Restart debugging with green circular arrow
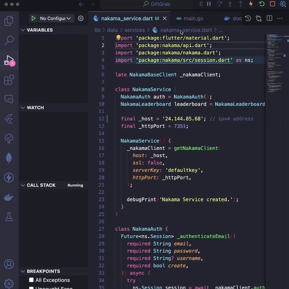The height and width of the screenshot is (289, 289). click(262, 4)
